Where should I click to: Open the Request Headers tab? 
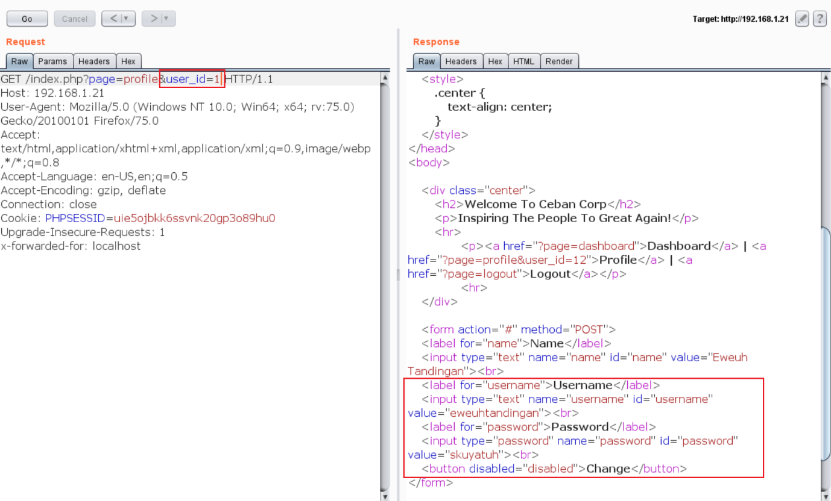coord(94,61)
